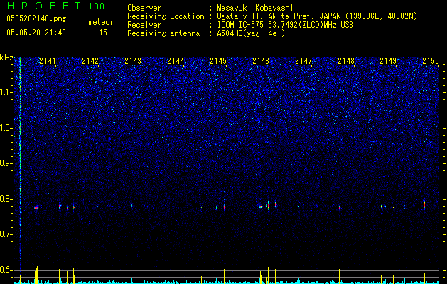The width and height of the screenshot is (447, 284).
Task: Click the 2144 time marker
Action: (176, 60)
